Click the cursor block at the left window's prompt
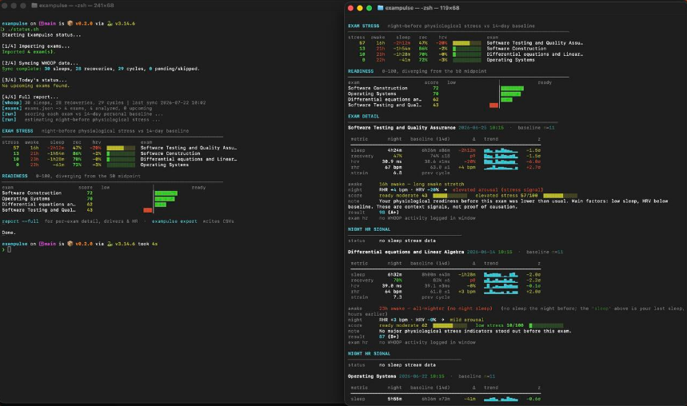 (x=10, y=249)
